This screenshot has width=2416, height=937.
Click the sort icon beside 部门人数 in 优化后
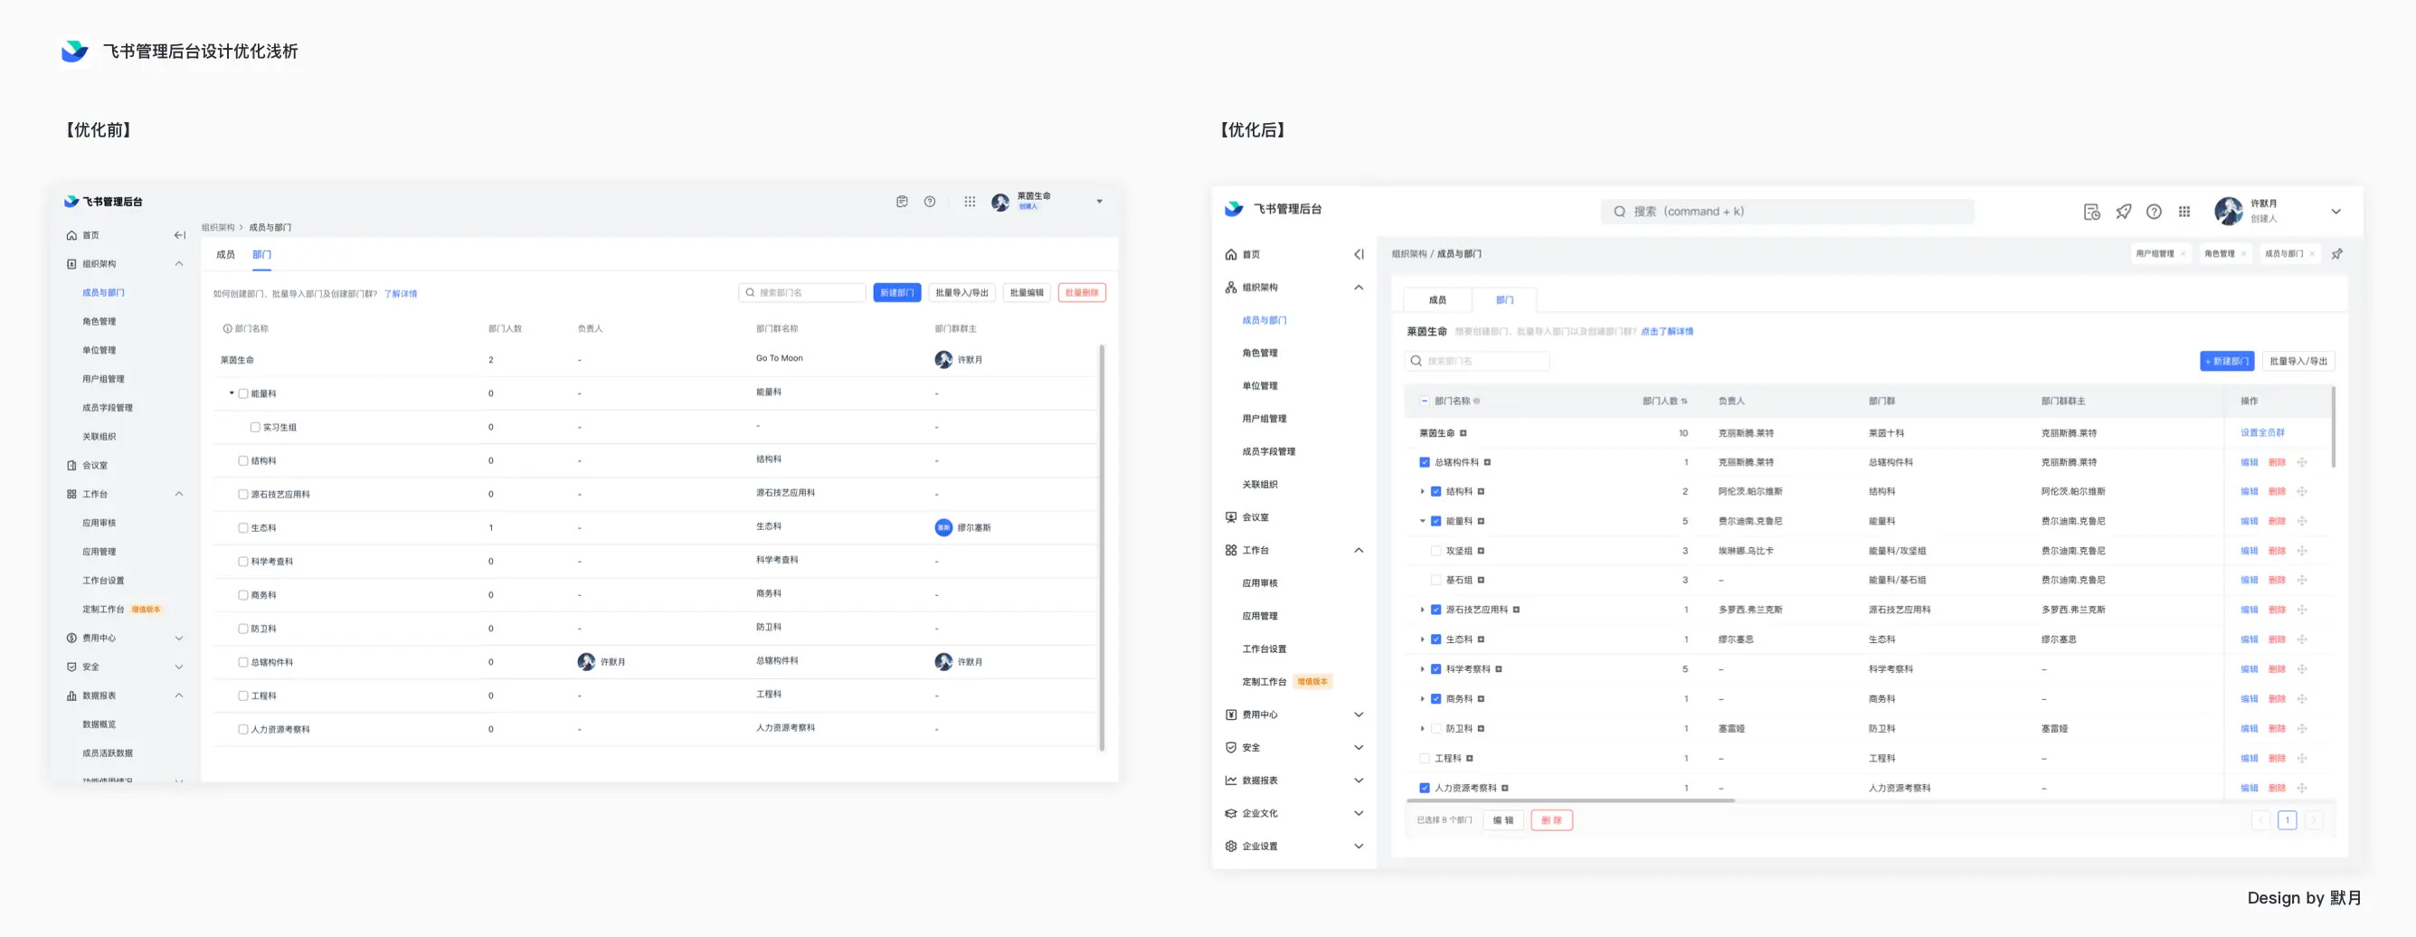[1684, 401]
